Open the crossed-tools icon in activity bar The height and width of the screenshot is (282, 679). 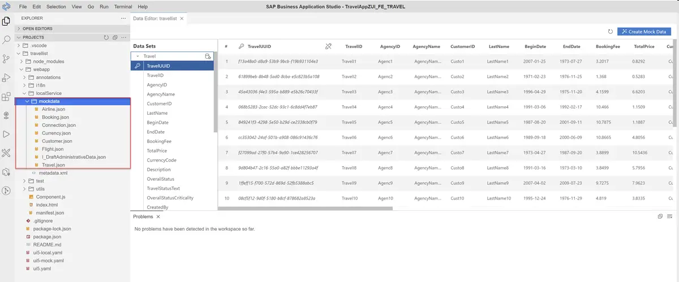[7, 153]
